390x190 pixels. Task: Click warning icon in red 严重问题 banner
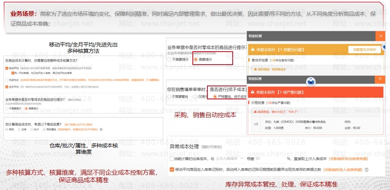253,92
